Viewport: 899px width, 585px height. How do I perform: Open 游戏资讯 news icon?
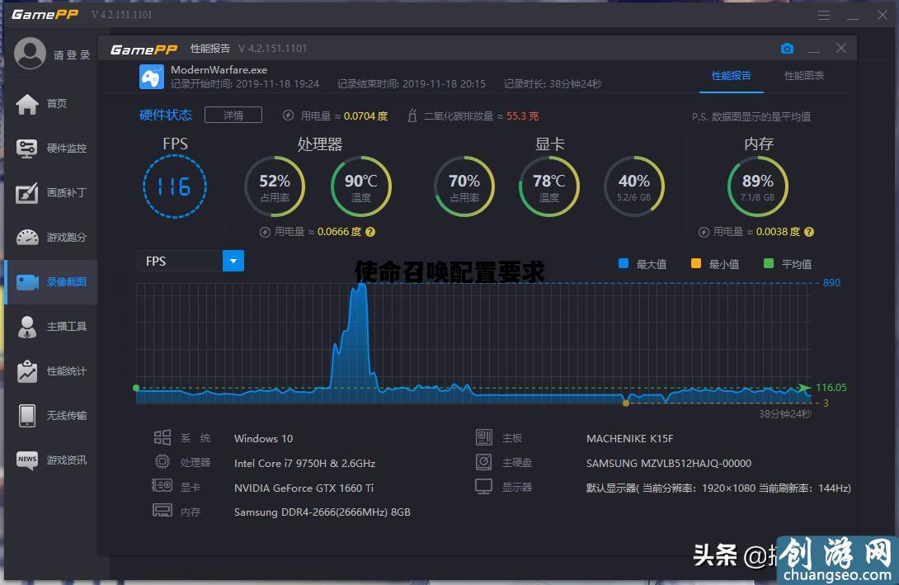pos(27,460)
